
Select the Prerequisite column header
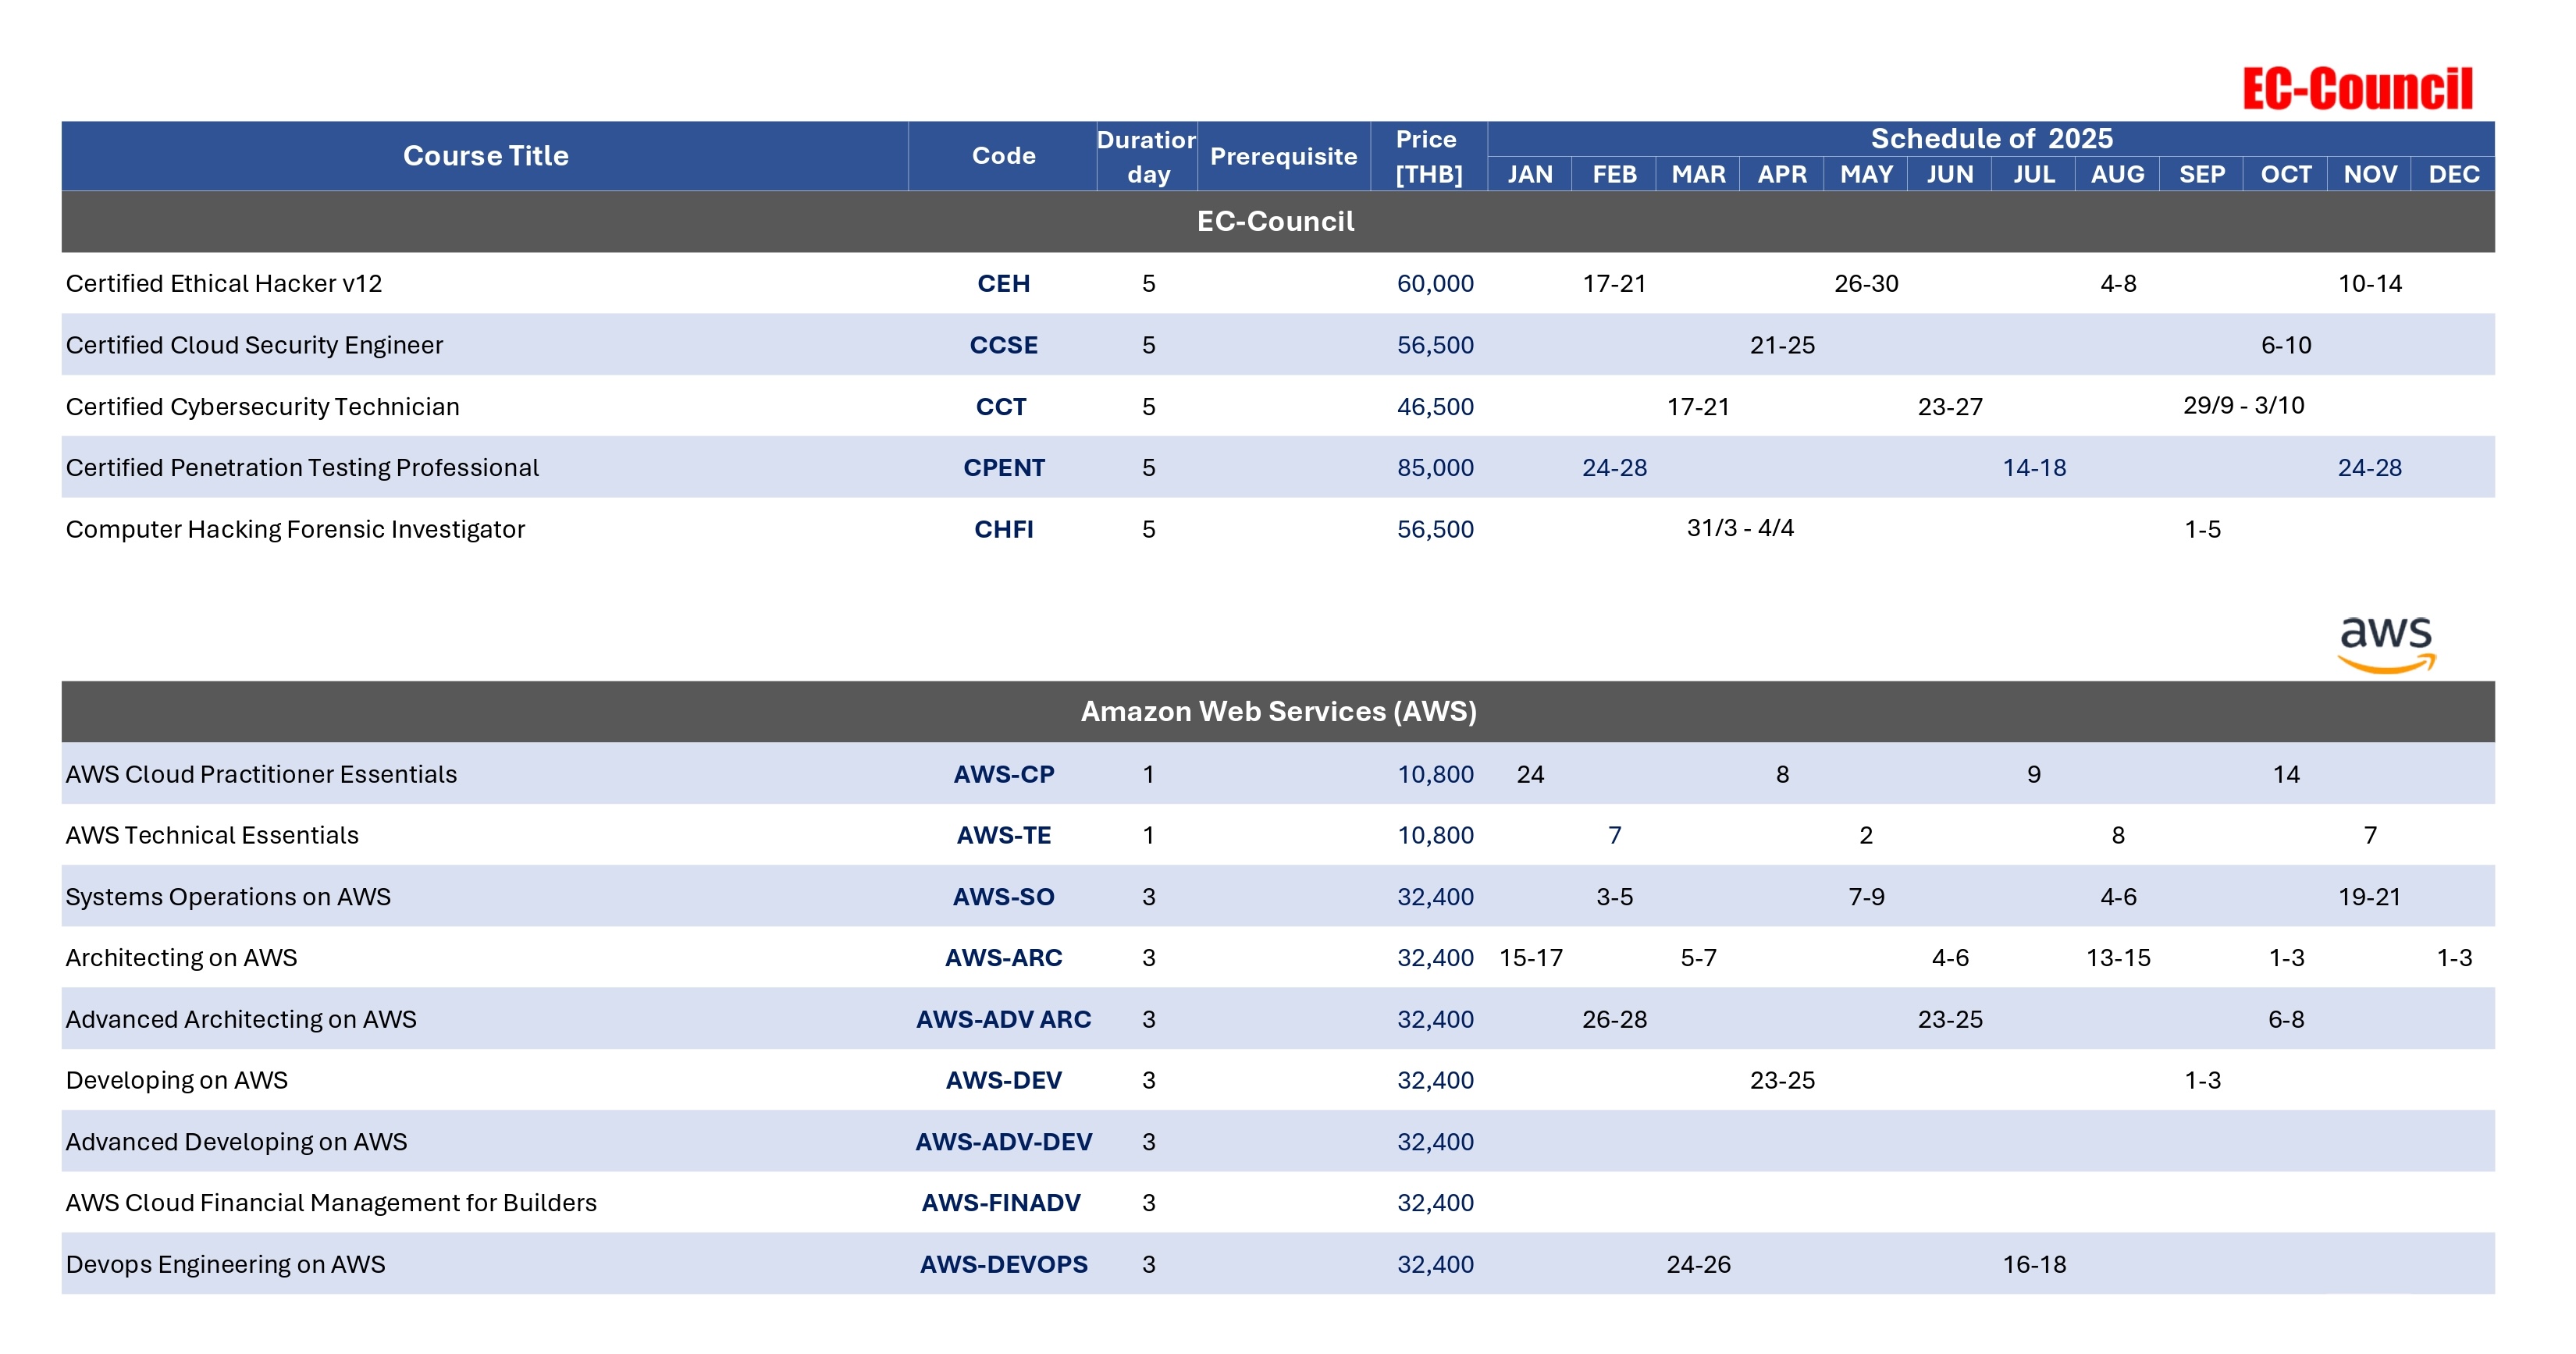1283,156
